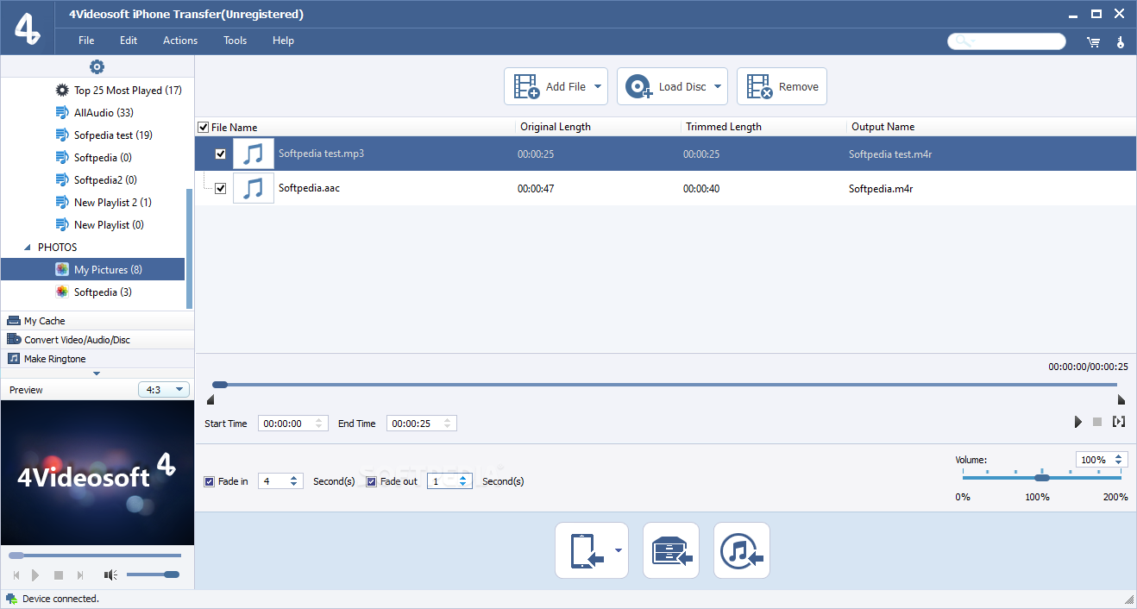Click the Start Time field
The height and width of the screenshot is (609, 1137).
293,424
